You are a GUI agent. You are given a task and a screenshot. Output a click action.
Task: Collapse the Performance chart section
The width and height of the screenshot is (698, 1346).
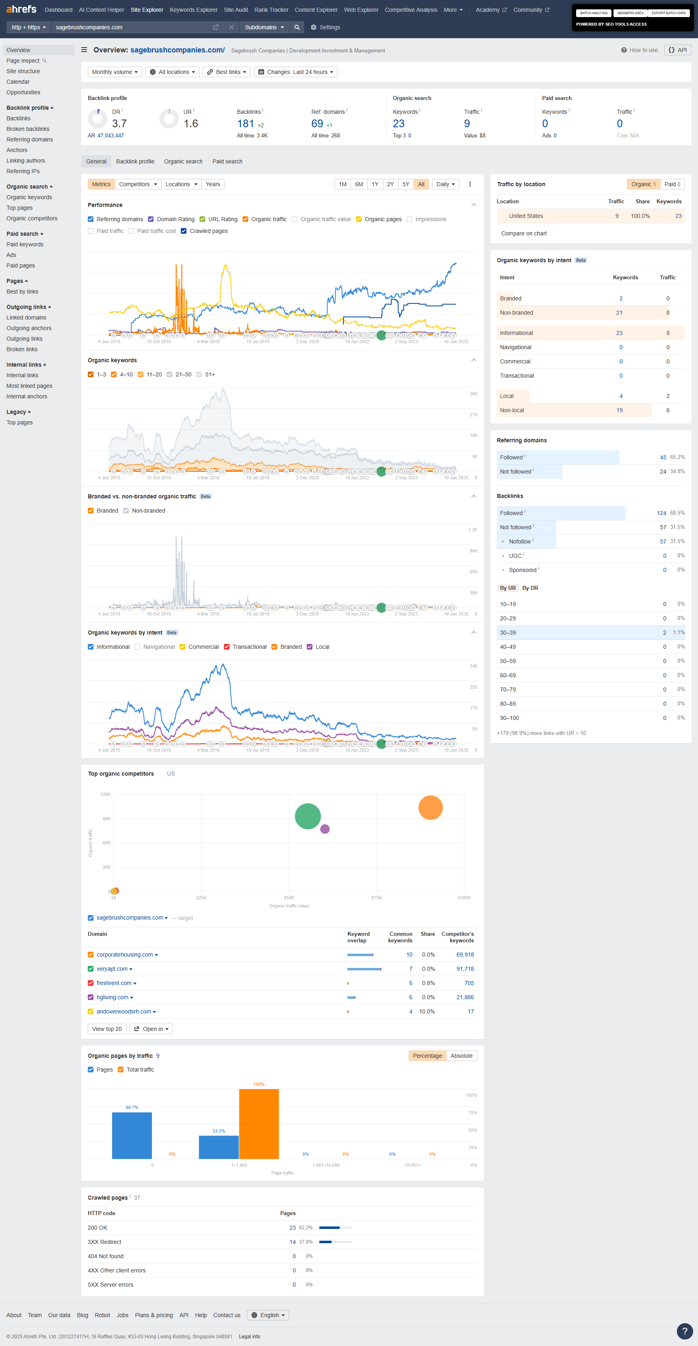[473, 205]
